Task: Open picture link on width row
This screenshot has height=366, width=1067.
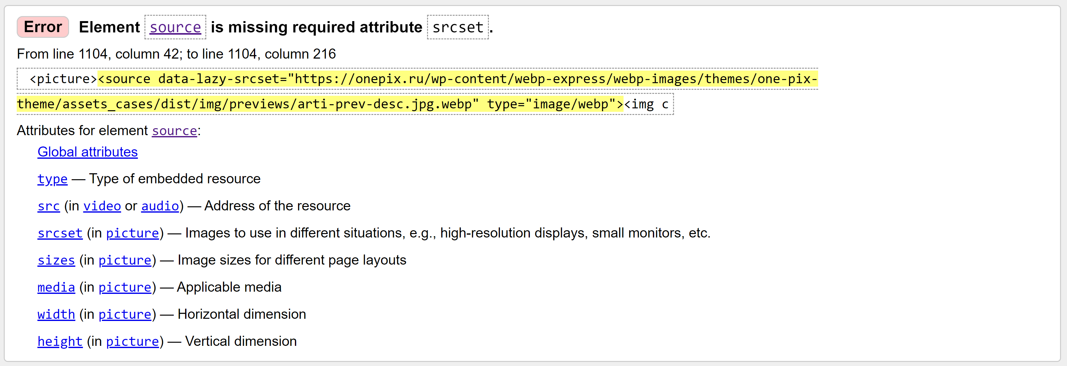Action: click(125, 314)
